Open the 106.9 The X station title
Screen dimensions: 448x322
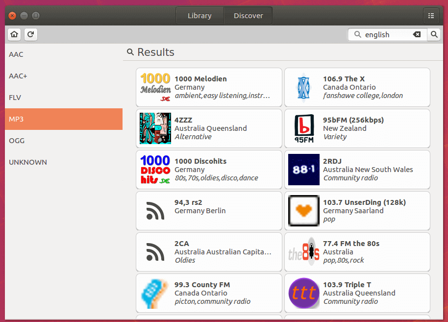(344, 79)
